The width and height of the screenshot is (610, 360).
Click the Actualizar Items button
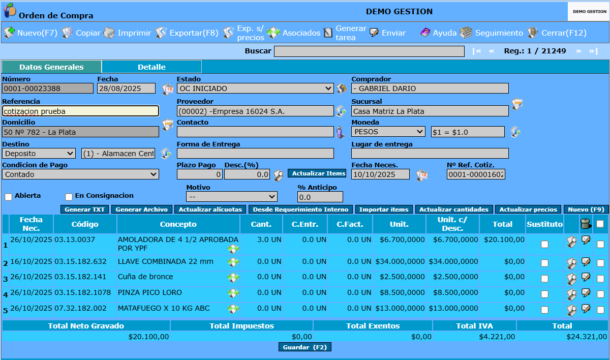[317, 173]
